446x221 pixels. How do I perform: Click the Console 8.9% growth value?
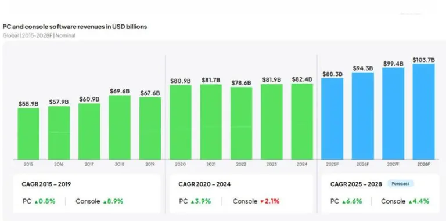(113, 201)
